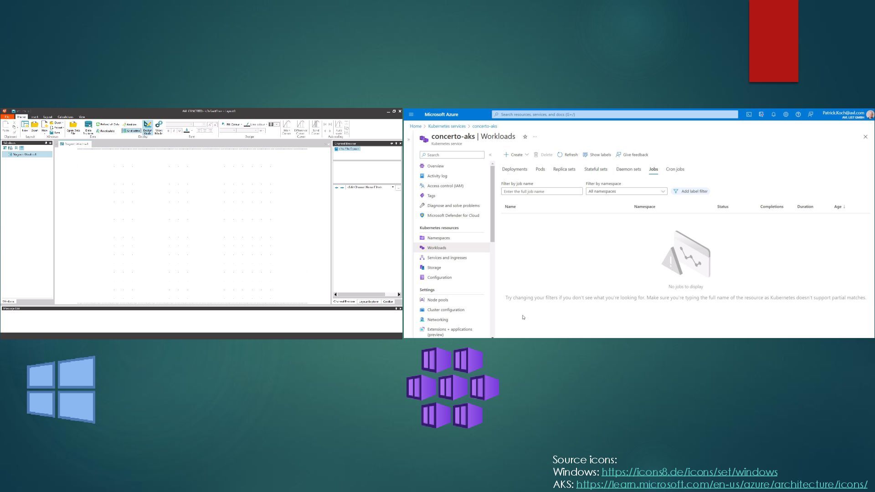This screenshot has height=492, width=875.
Task: Open the Azure directories and subscriptions filter icon
Action: tap(761, 114)
